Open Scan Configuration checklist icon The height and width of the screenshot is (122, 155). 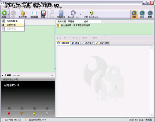[34, 13]
